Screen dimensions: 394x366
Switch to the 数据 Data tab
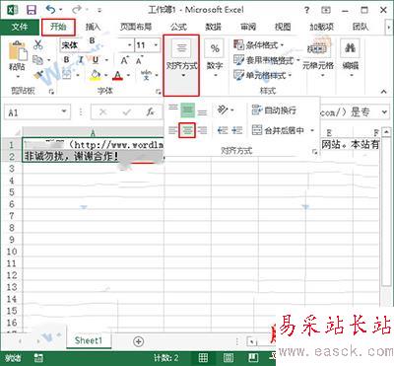click(x=214, y=27)
